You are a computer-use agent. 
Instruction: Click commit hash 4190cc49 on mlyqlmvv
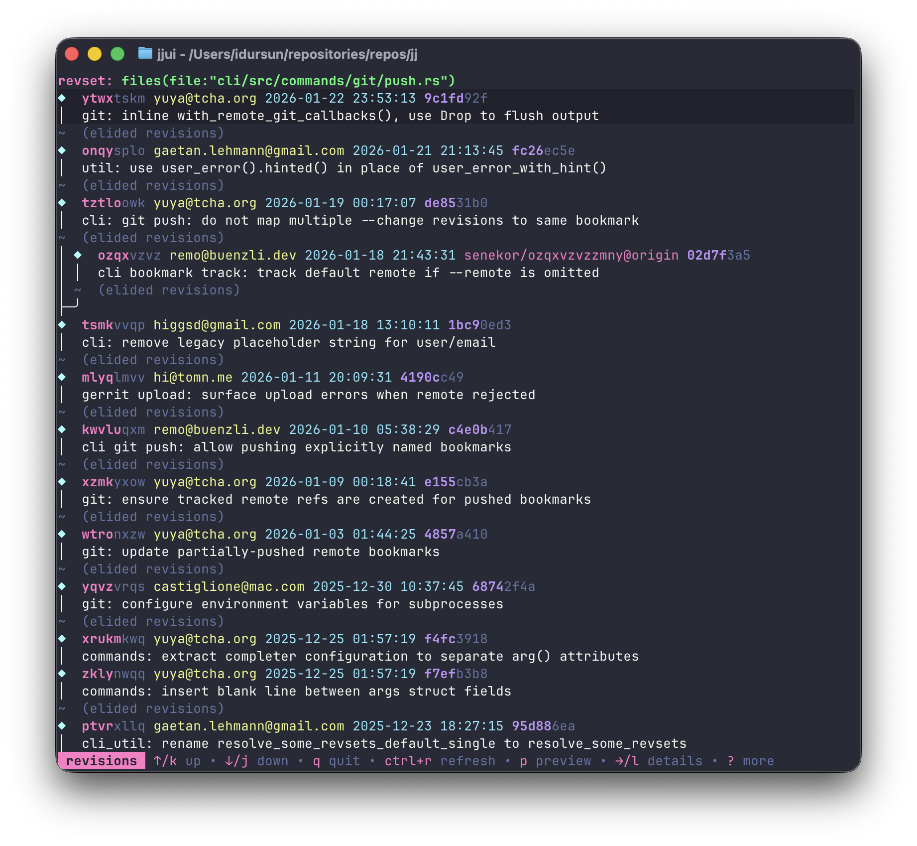pyautogui.click(x=432, y=377)
